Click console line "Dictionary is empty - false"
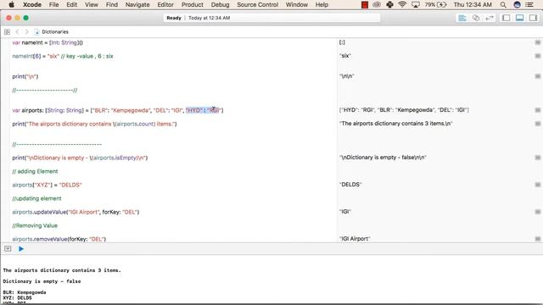The width and height of the screenshot is (543, 305). pos(42,281)
